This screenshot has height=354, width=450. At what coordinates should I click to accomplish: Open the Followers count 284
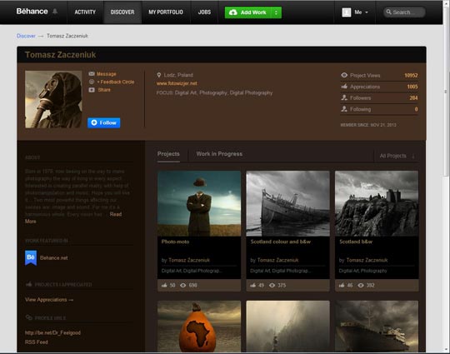[413, 97]
